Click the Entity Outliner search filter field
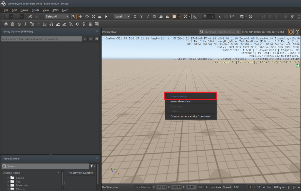Screen dimensions: 301x191 pos(42,39)
